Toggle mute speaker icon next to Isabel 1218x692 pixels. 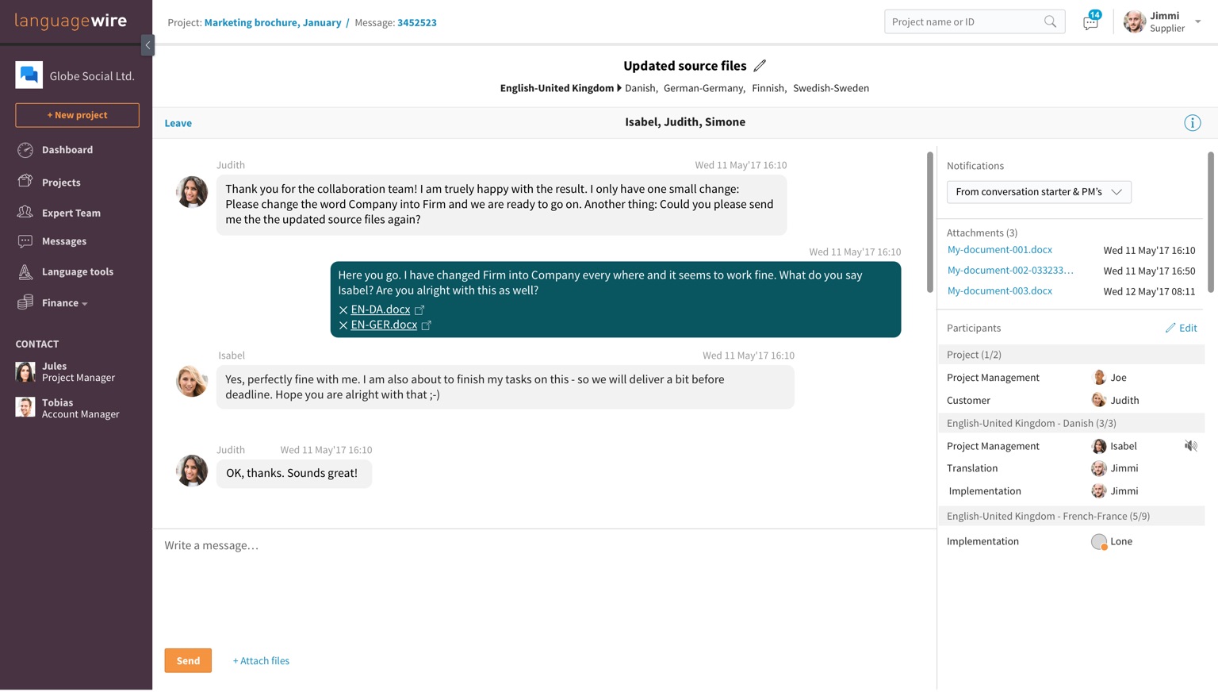tap(1190, 446)
